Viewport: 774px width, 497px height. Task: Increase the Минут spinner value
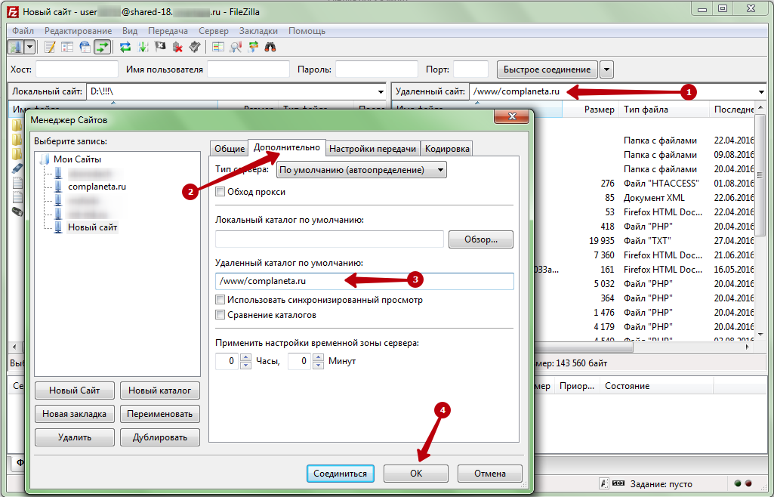(x=319, y=357)
